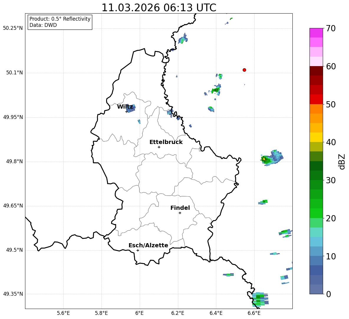The width and height of the screenshot is (349, 319).
Task: Click the light blue colorbar segment above 10
Action: point(316,251)
